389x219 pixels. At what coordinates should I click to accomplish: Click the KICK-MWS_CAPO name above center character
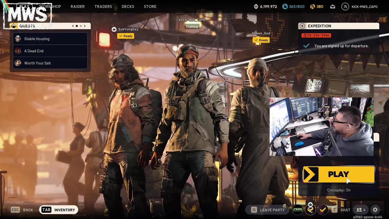coord(192,20)
